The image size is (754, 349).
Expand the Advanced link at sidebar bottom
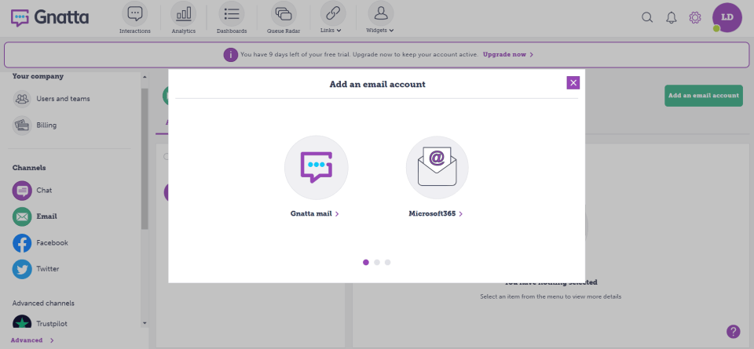[32, 340]
